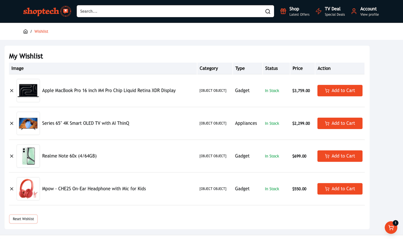Open the Realme Note 60x thumbnail
Viewport: 403px width, 239px height.
pos(28,156)
